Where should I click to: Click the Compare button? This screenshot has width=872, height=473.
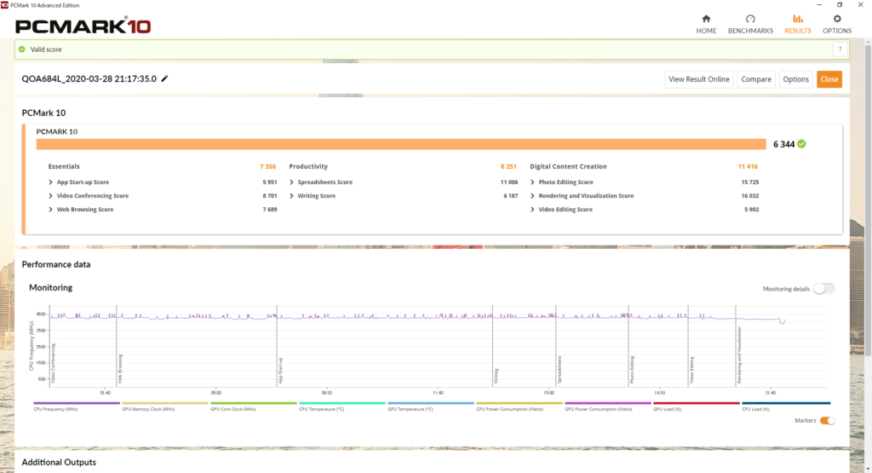[x=756, y=79]
